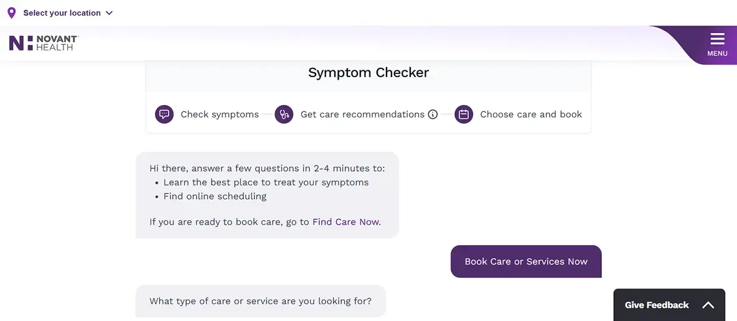Click the Check symptoms step label
The height and width of the screenshot is (321, 737).
point(220,114)
